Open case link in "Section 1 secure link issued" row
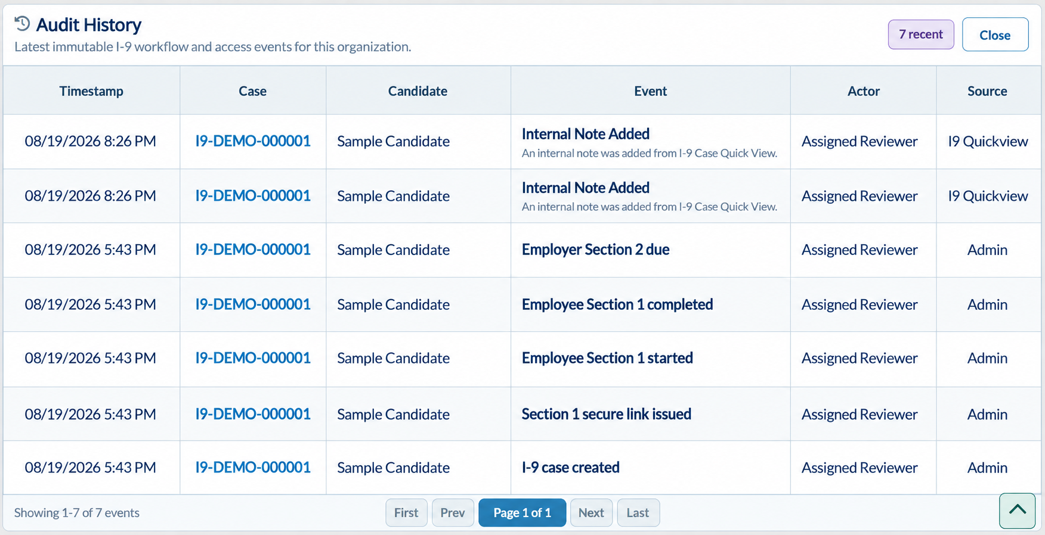 click(253, 414)
